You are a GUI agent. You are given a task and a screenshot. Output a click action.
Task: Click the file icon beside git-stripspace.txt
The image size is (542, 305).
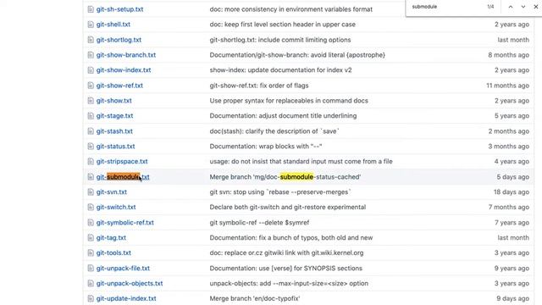(91, 162)
